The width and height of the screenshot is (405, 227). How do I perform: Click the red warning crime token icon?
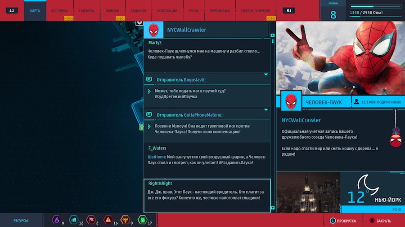108,220
